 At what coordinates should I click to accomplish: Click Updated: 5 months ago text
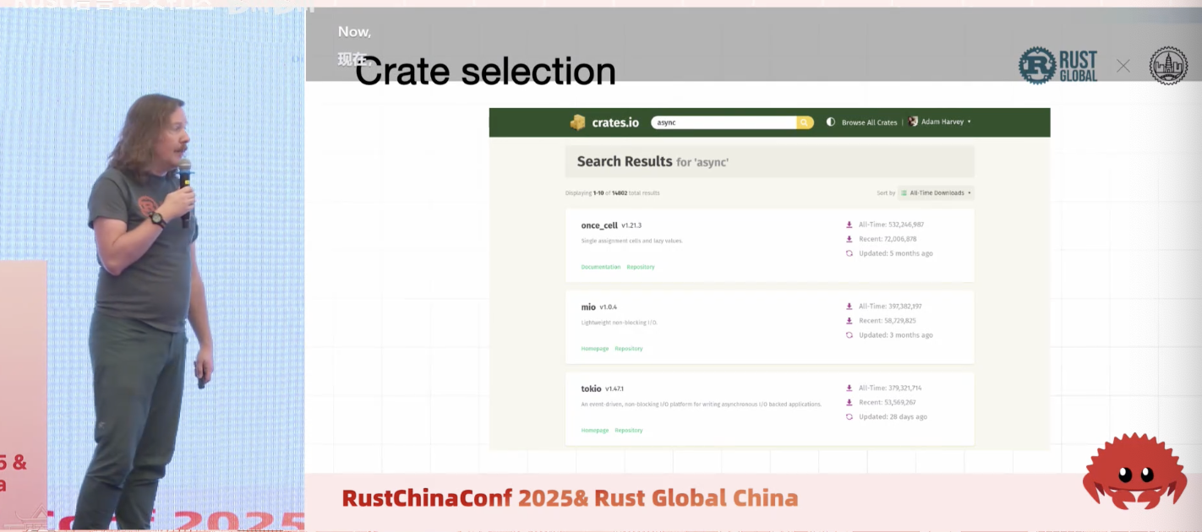(896, 253)
